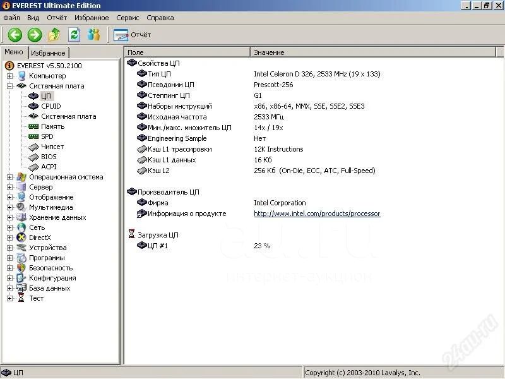505x379 pixels.
Task: Expand the Устройства tree node
Action: click(9, 248)
